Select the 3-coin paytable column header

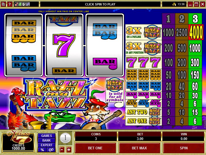(x=195, y=19)
